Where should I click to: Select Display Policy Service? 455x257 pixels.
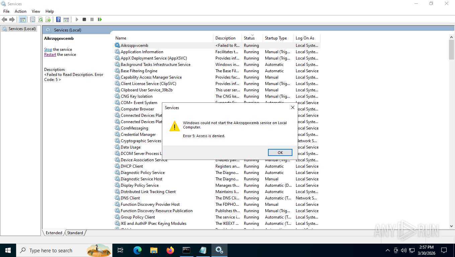(x=217, y=185)
